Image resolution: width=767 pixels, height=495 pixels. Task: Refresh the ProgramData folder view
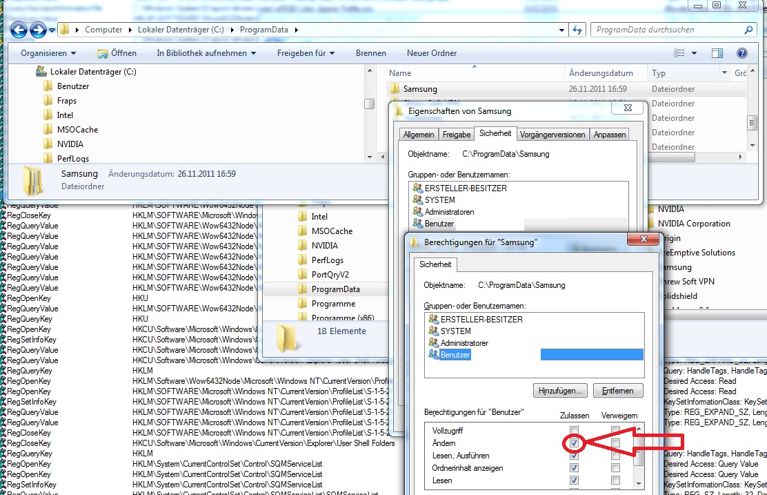coord(578,30)
